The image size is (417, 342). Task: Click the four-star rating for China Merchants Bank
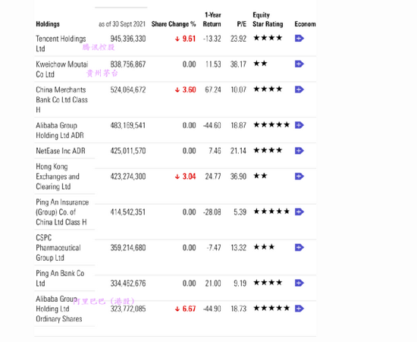268,89
